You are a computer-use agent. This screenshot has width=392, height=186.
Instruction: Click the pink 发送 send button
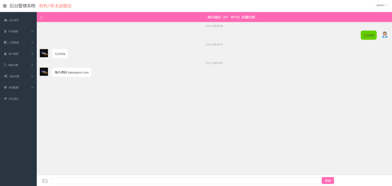pos(328,181)
